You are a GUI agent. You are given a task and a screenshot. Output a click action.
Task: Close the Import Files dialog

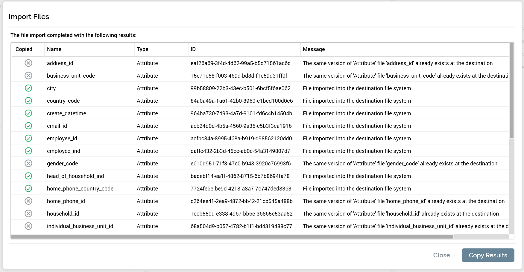point(441,255)
